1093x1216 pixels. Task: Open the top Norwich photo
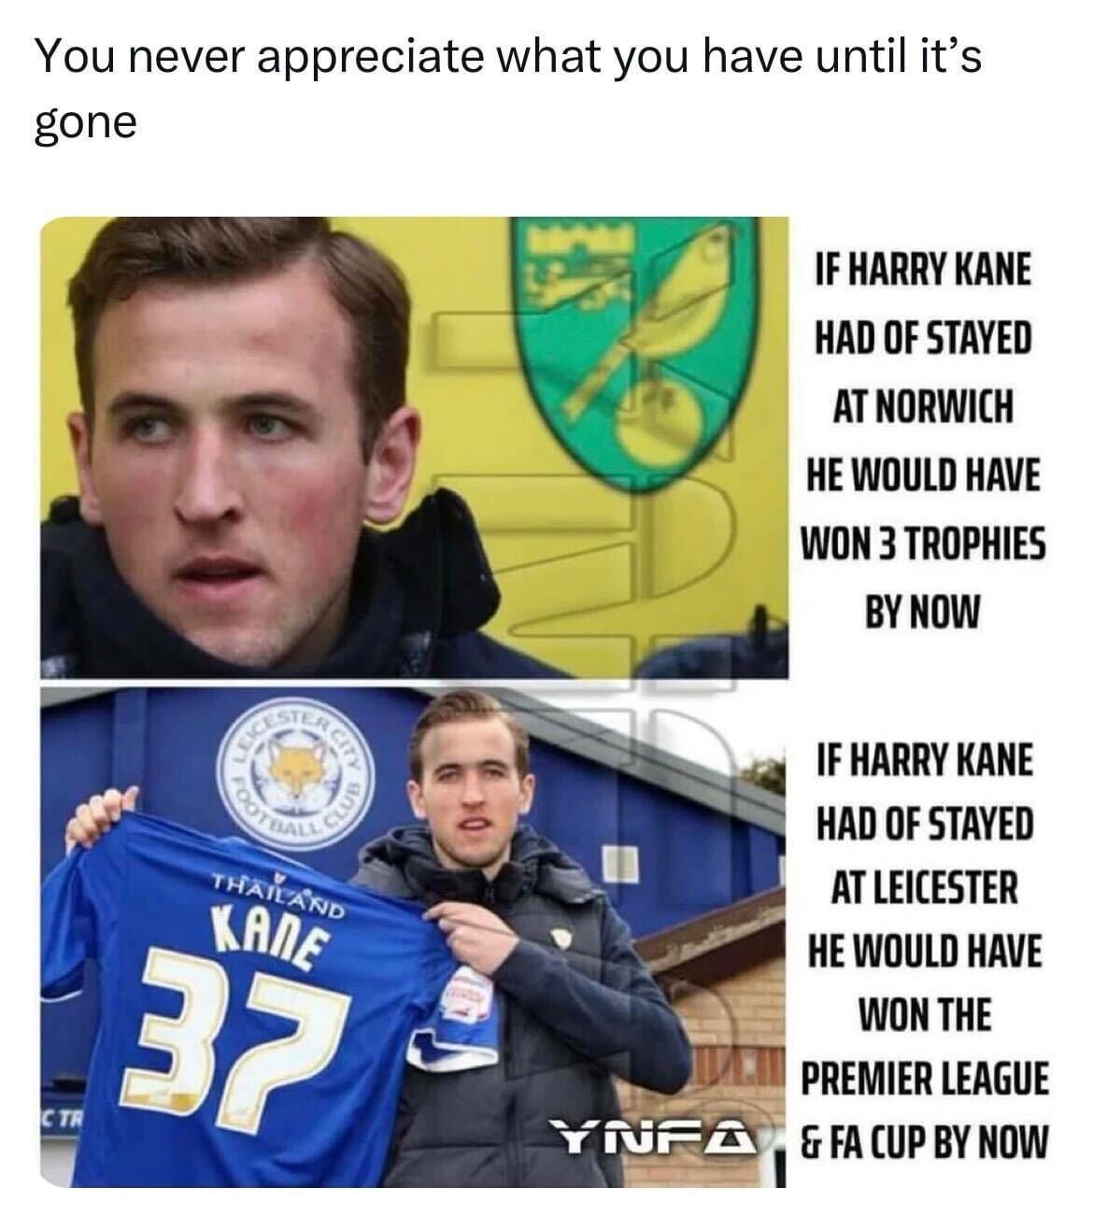coord(415,447)
